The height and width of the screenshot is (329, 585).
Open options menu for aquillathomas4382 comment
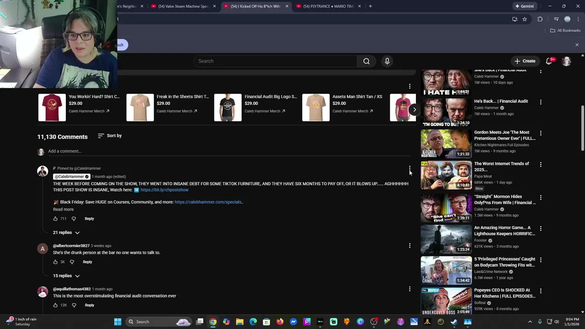pyautogui.click(x=409, y=289)
